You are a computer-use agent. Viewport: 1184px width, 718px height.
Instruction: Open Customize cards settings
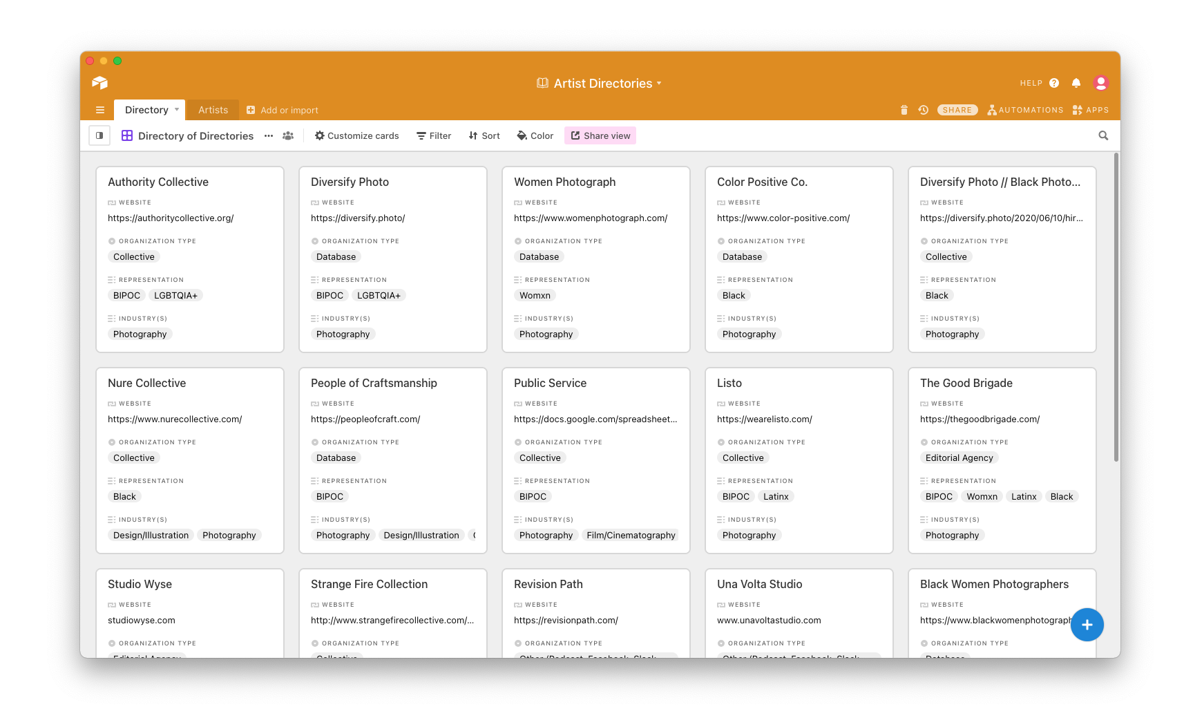[357, 135]
